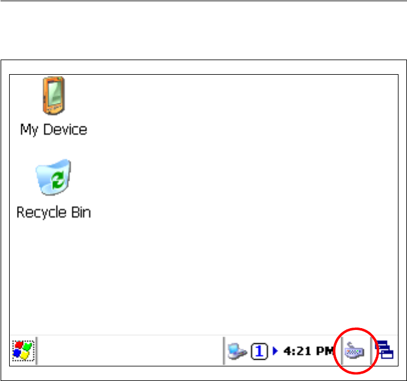Click the divider left of the keyboard icon
407x381 pixels.
(x=341, y=351)
